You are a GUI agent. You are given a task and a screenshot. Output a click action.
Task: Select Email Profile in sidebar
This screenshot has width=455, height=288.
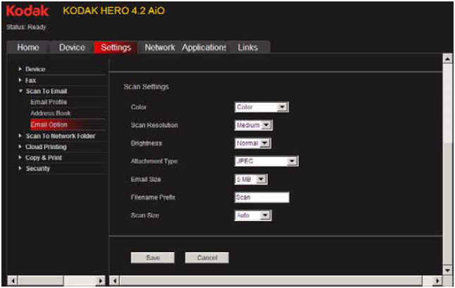pyautogui.click(x=49, y=102)
